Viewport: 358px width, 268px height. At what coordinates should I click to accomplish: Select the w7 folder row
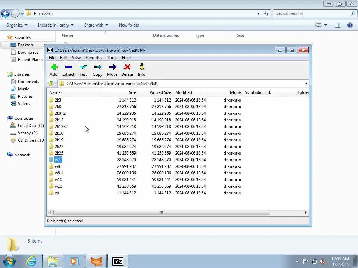(x=178, y=160)
